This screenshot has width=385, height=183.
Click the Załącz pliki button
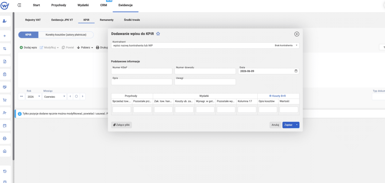(x=121, y=125)
